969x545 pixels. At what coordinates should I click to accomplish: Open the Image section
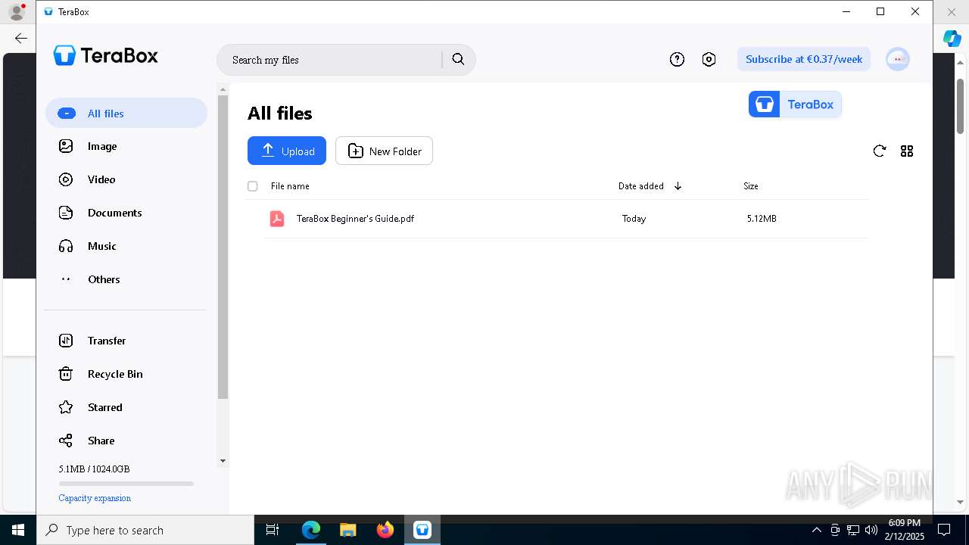[x=126, y=146]
